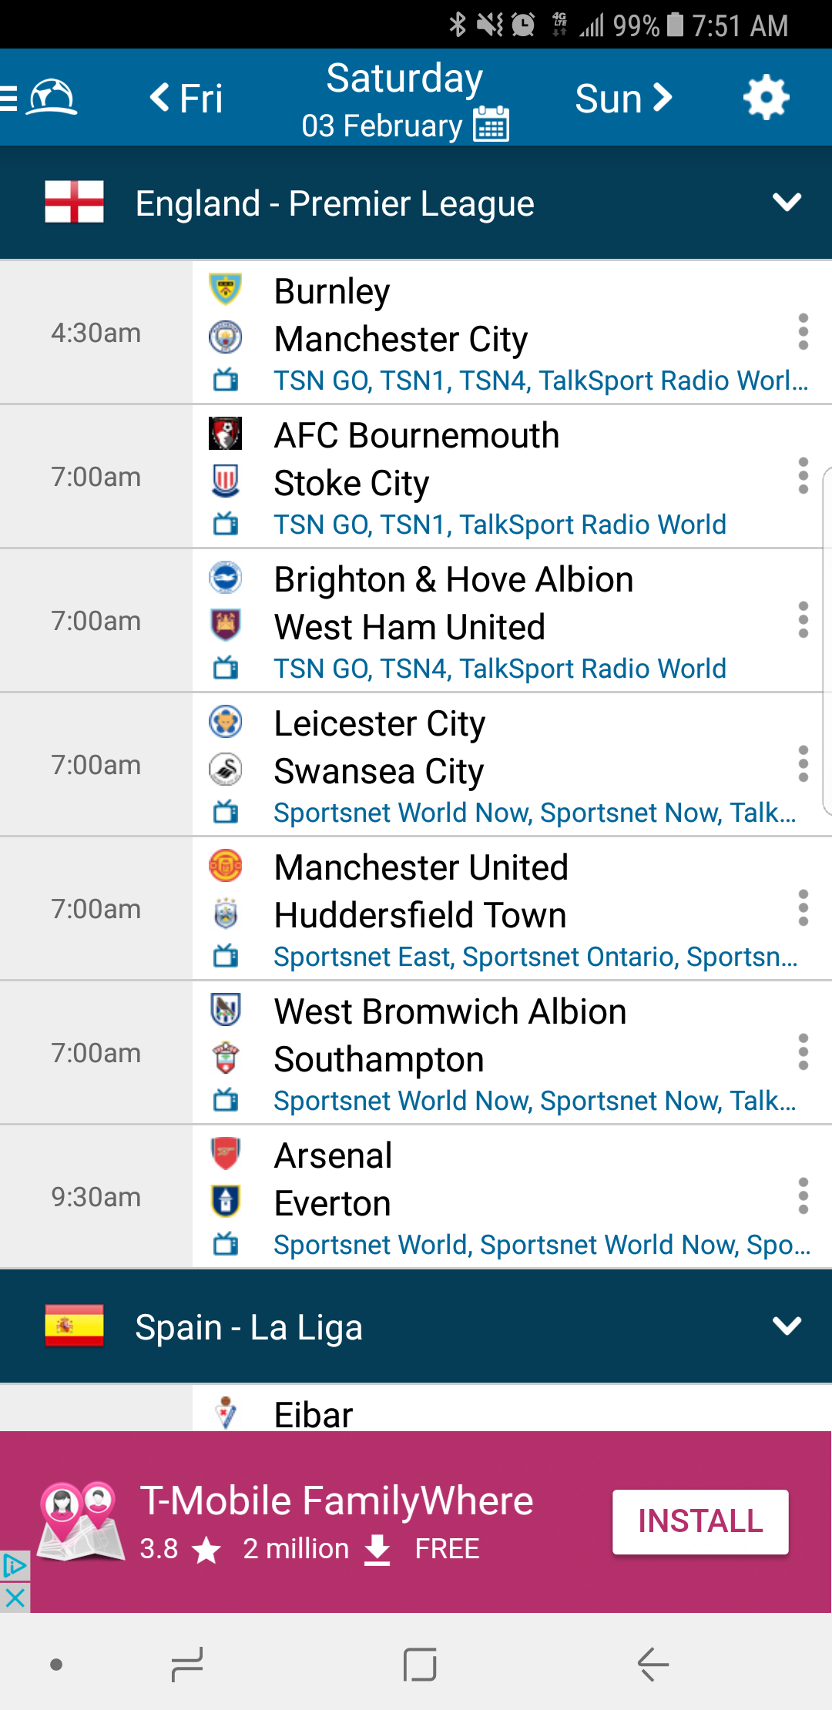Close the ad with the X icon

pyautogui.click(x=15, y=1598)
